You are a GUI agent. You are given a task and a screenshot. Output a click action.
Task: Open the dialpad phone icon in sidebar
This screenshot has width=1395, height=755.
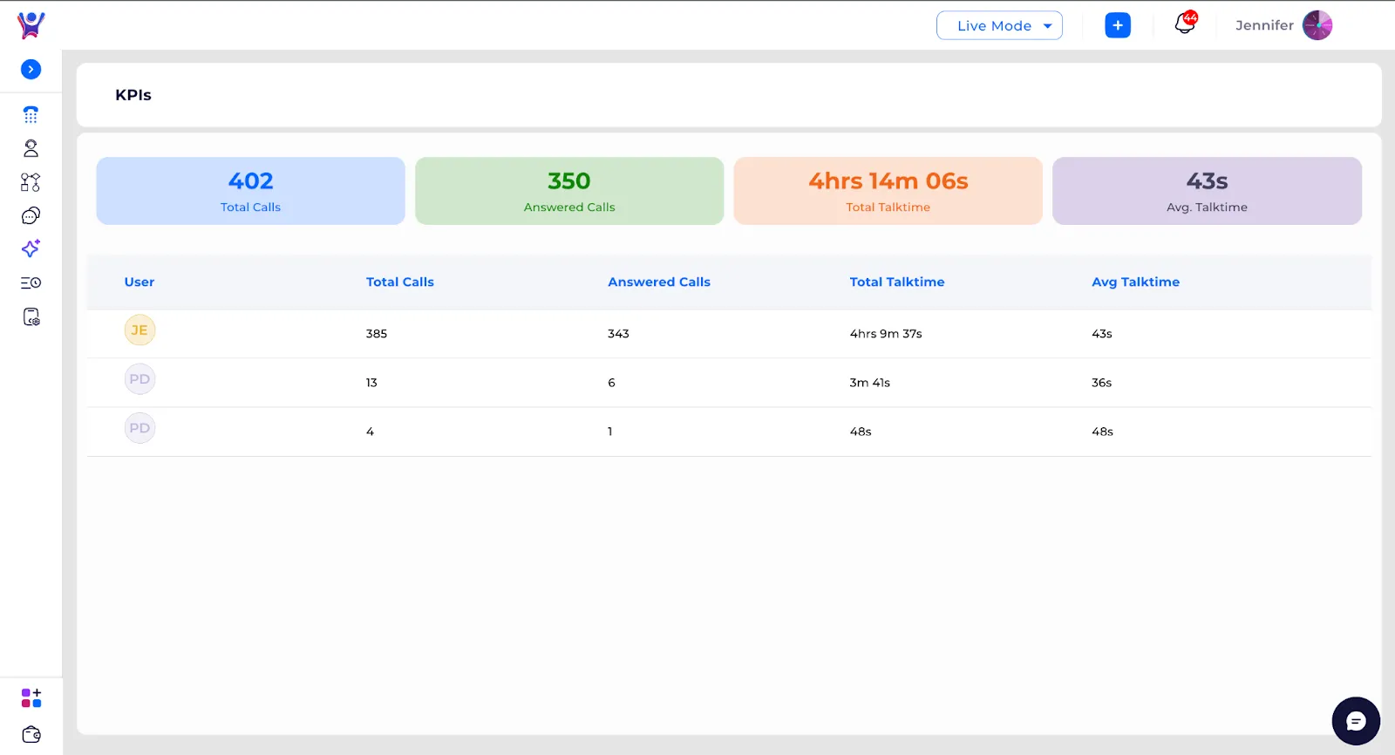click(x=31, y=115)
